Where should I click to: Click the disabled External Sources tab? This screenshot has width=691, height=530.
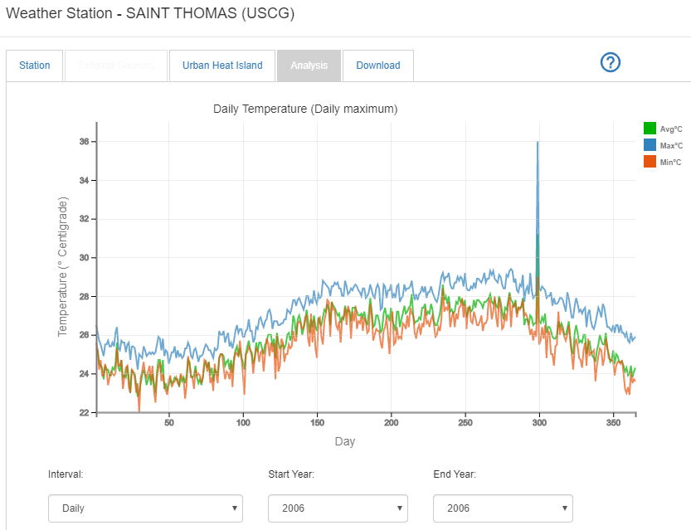115,65
